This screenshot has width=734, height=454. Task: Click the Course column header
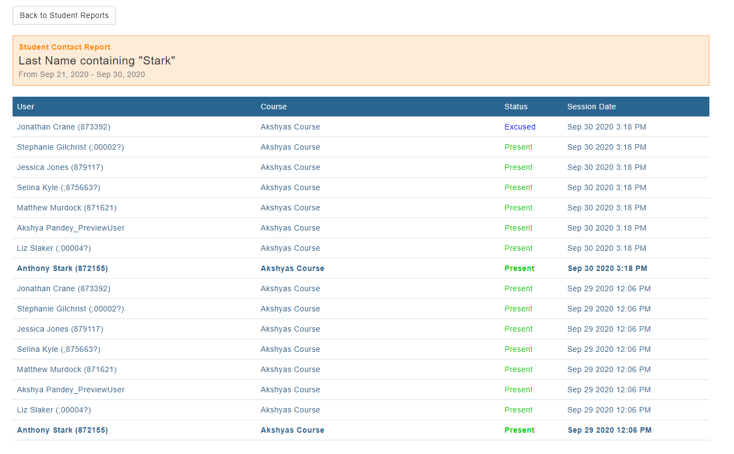[273, 107]
